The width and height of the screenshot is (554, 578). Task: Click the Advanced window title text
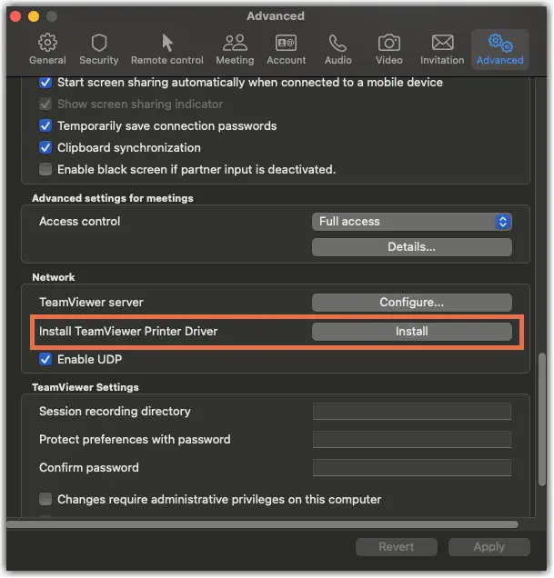pyautogui.click(x=276, y=15)
